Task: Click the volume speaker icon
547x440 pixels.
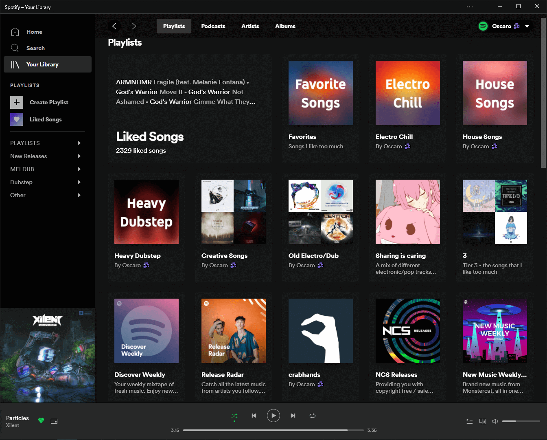Action: [x=495, y=421]
